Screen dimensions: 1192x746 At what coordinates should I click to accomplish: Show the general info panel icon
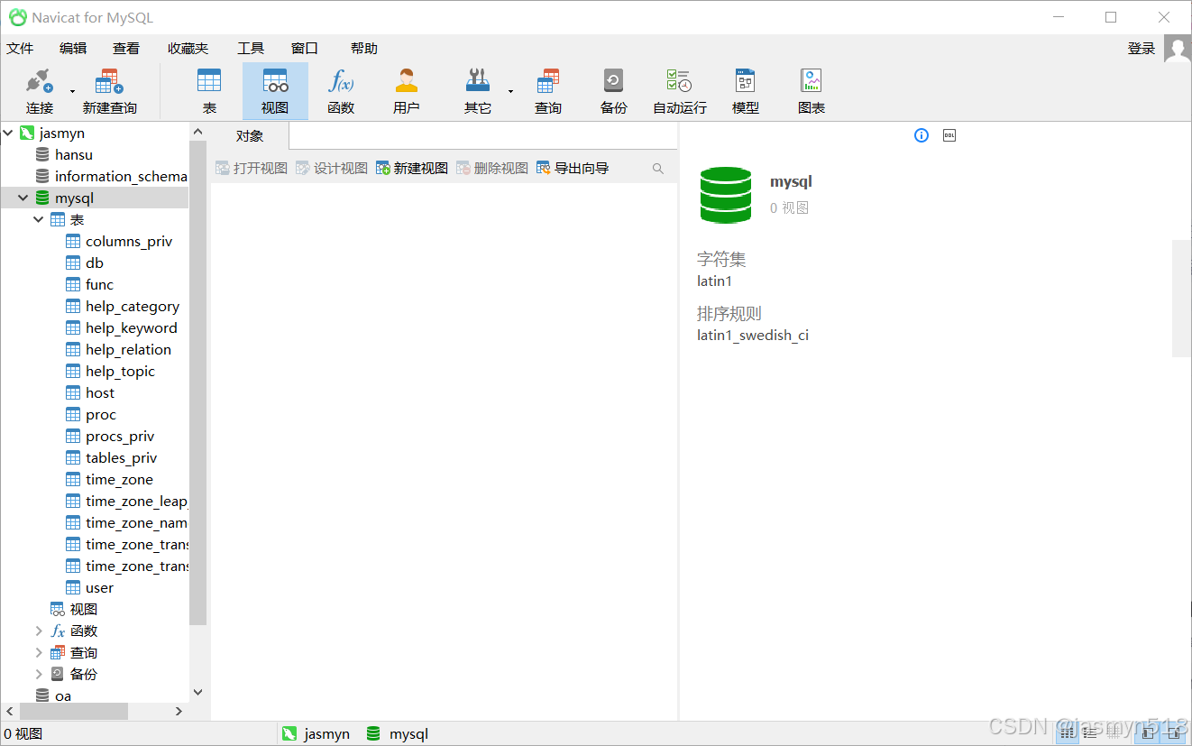922,135
